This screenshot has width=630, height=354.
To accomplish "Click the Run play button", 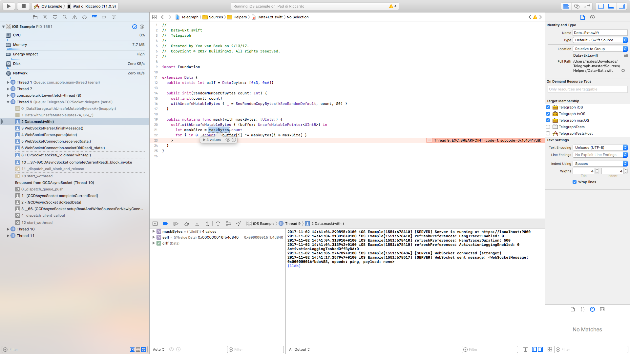I will pos(9,6).
